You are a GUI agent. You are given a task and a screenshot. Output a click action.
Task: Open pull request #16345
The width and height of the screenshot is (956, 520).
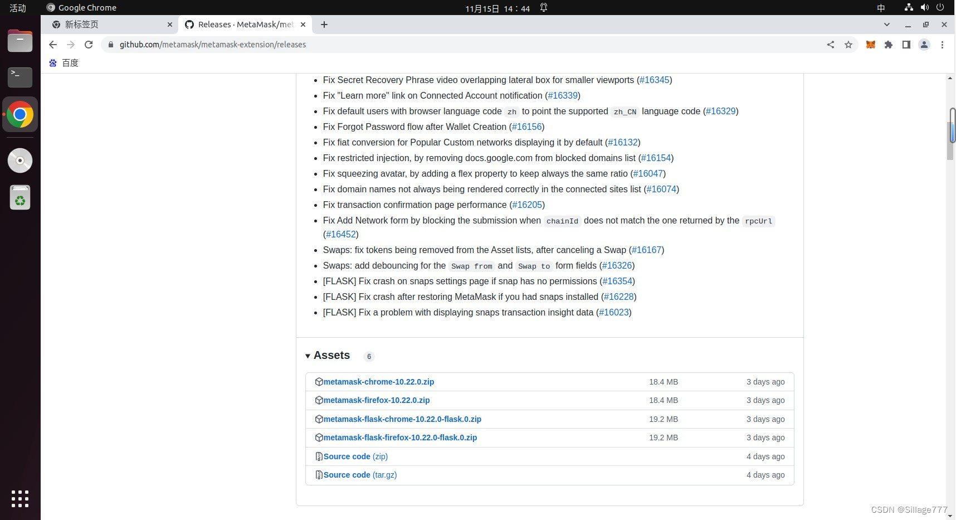point(654,80)
